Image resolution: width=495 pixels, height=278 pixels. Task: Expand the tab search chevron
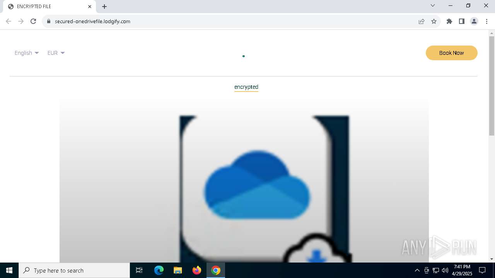433,5
